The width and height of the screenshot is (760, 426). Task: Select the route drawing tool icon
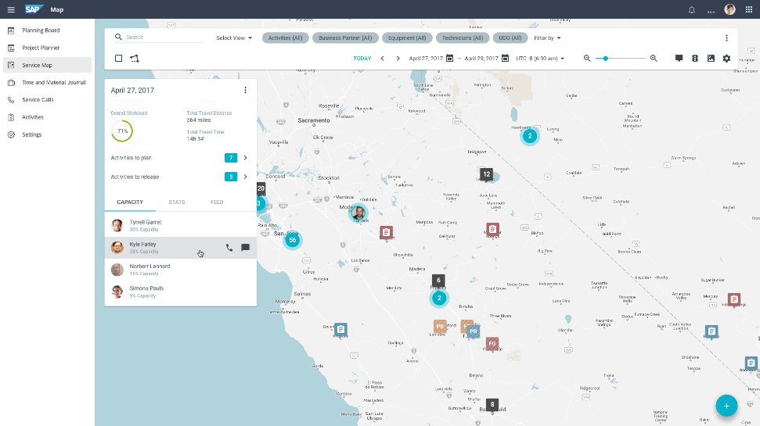click(135, 59)
